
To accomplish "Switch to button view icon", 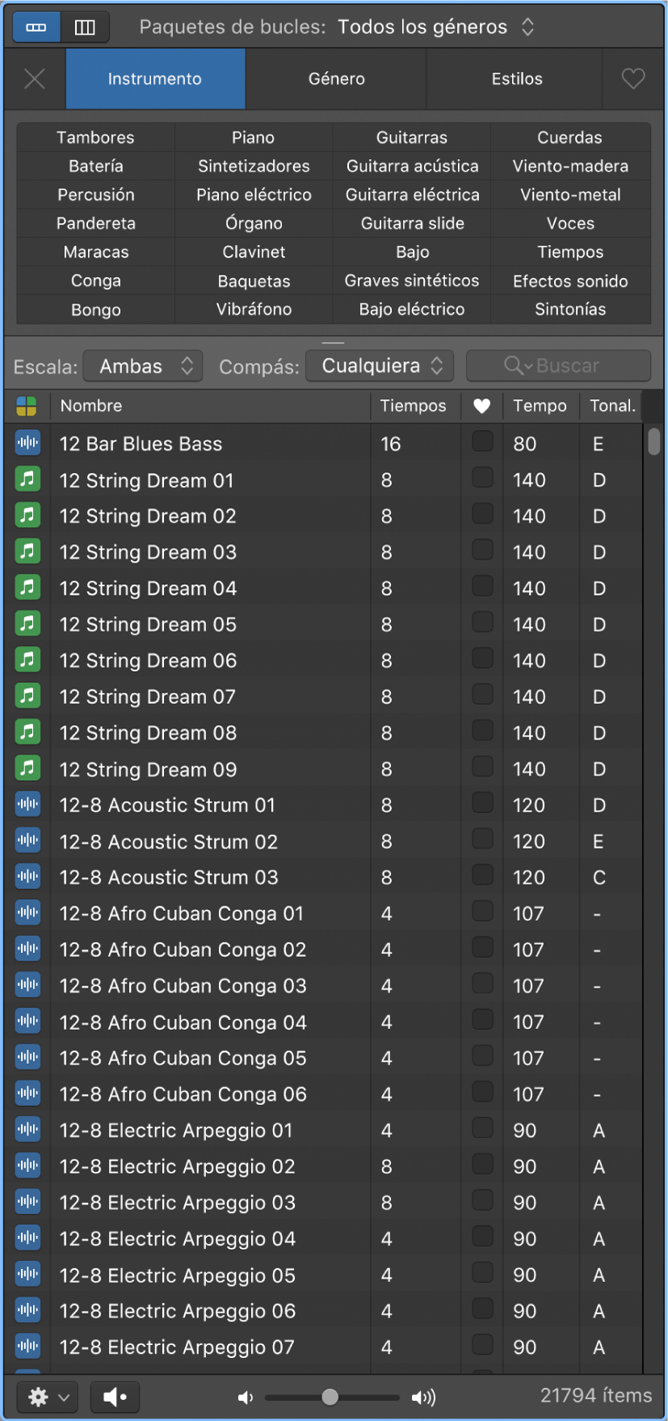I will point(36,27).
